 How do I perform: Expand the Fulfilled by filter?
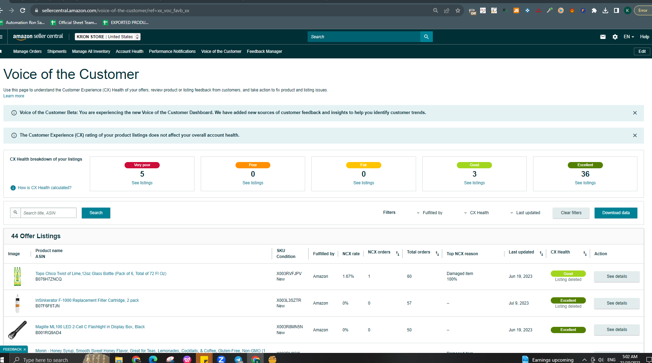(x=429, y=213)
